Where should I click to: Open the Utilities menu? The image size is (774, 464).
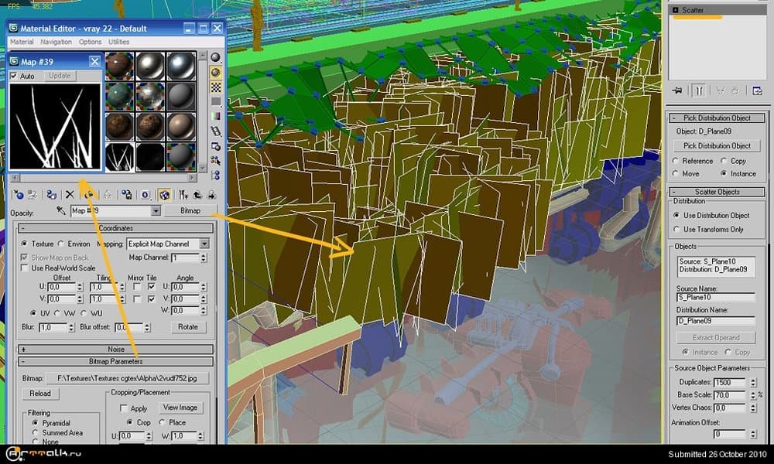click(x=118, y=42)
